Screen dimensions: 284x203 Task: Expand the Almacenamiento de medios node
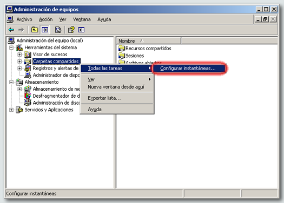[x=19, y=89]
